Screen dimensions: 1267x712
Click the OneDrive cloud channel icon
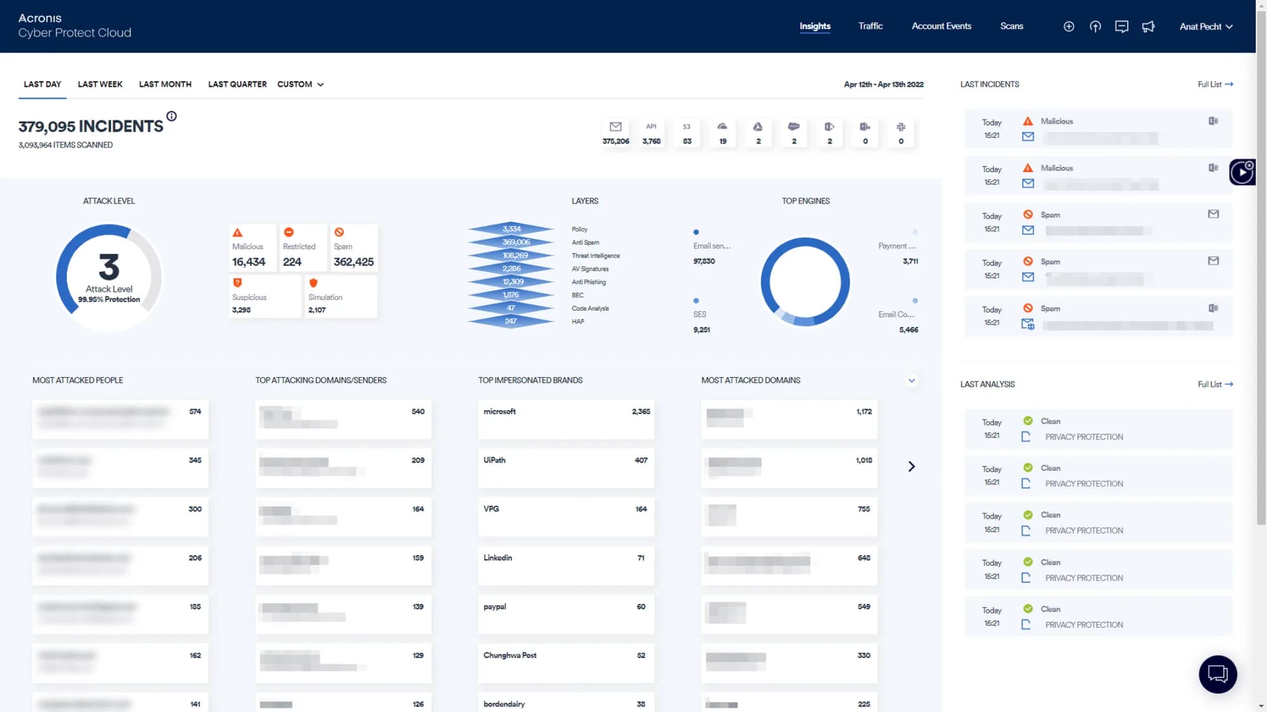tap(722, 127)
